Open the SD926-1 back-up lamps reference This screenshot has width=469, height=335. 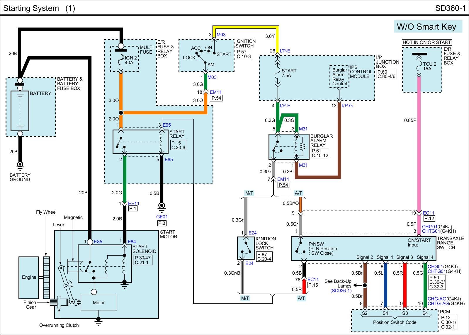[341, 291]
